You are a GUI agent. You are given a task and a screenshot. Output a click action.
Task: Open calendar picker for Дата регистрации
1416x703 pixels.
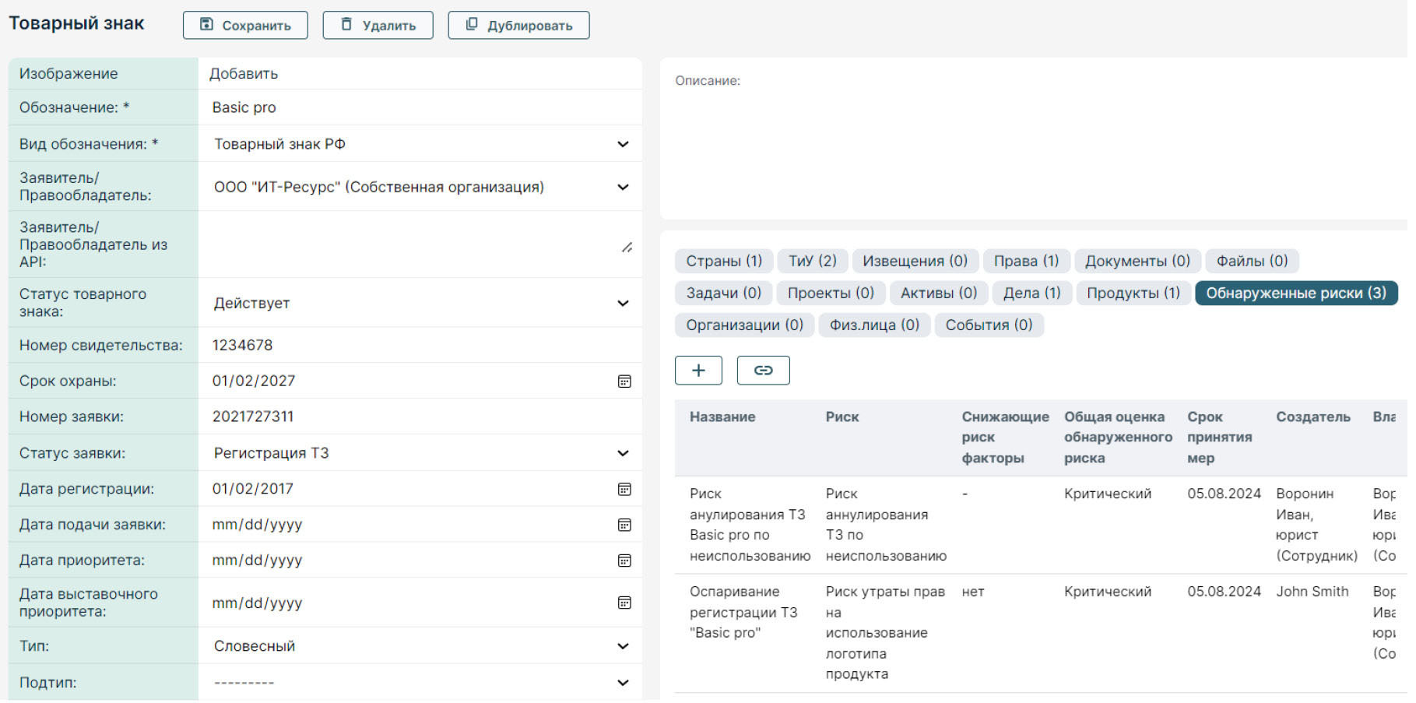click(624, 490)
